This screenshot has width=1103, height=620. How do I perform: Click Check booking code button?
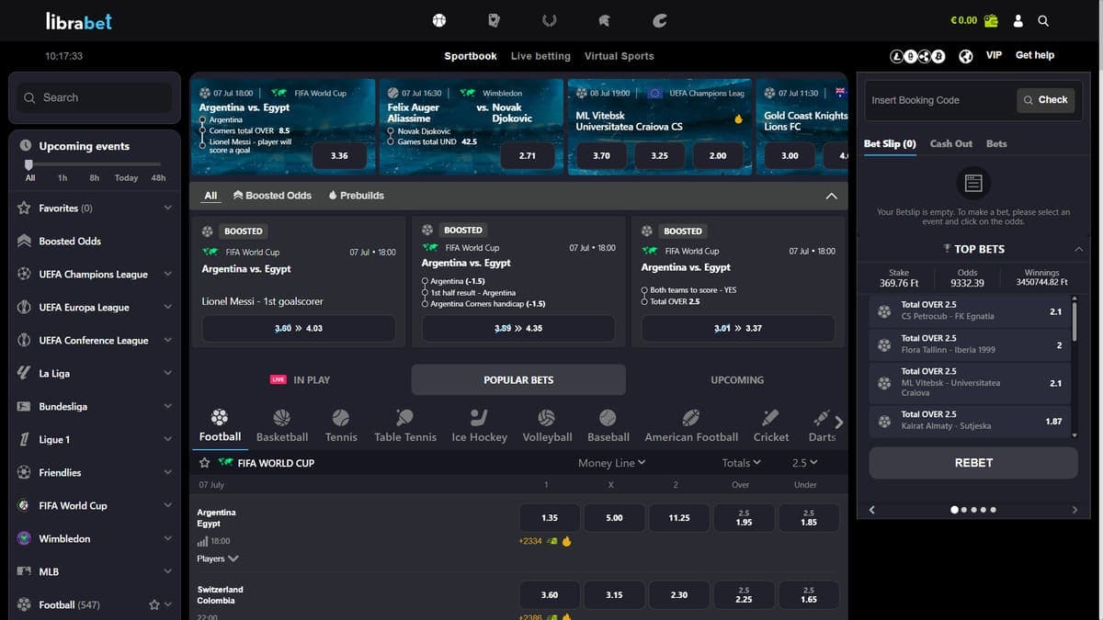[1046, 100]
